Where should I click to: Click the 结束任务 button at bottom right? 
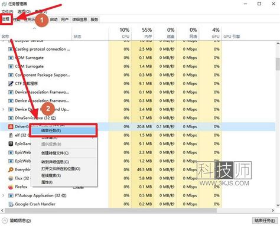click(265, 221)
